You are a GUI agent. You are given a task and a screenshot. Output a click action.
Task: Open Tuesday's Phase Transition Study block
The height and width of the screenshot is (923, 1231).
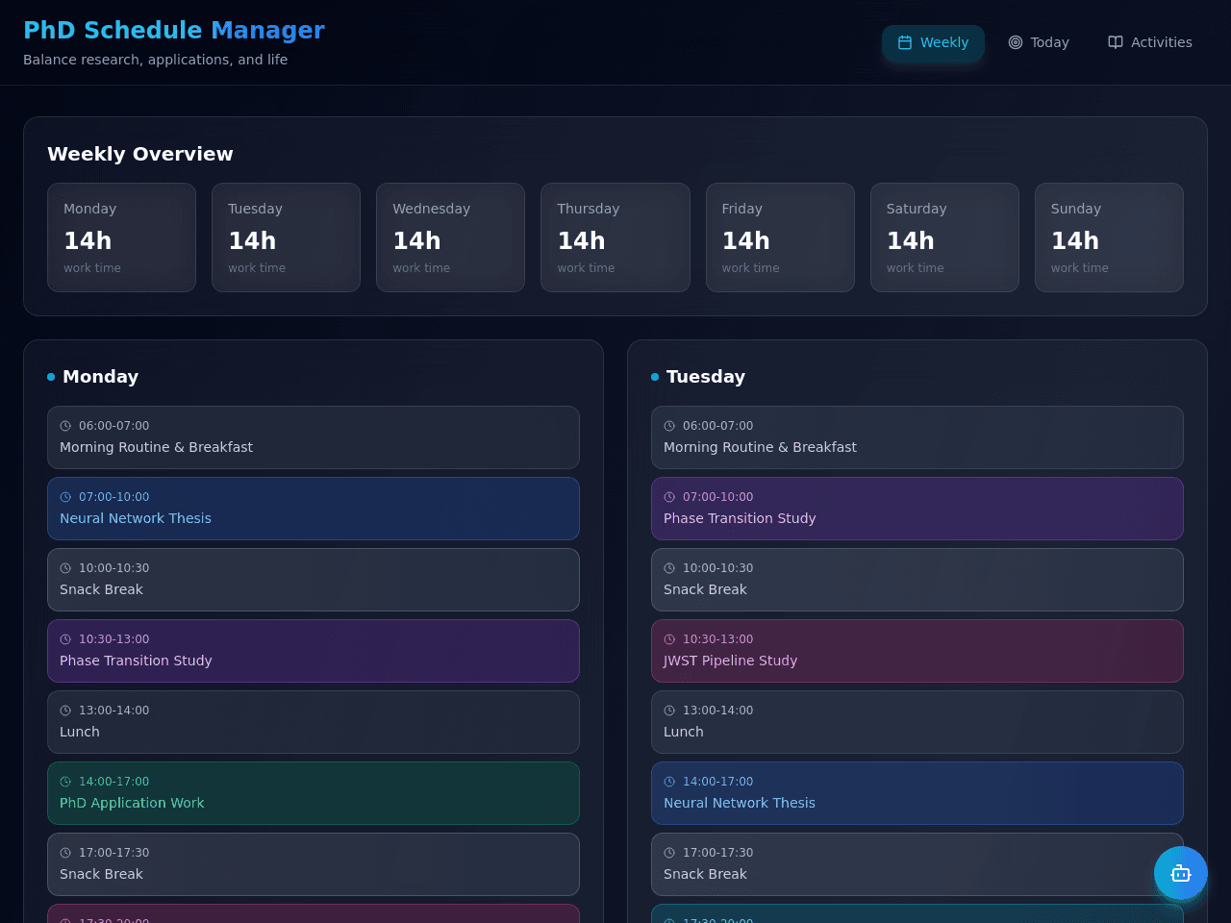(x=917, y=509)
